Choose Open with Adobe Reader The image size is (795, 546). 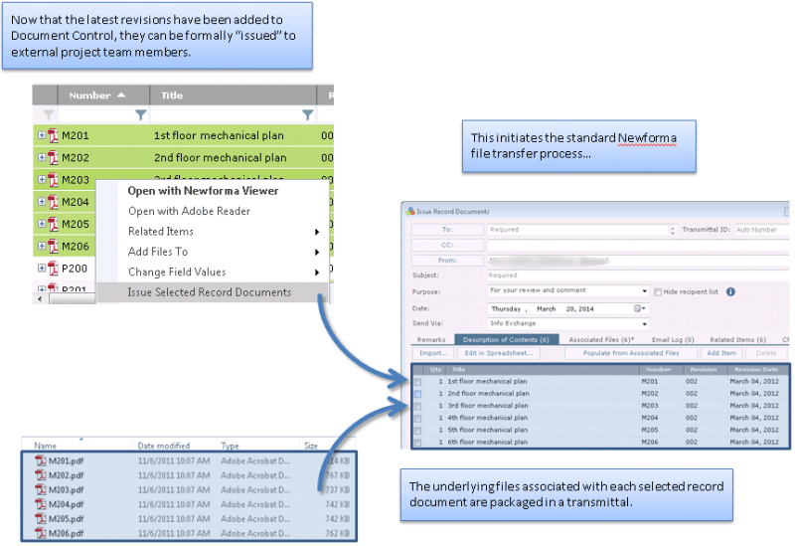[x=189, y=211]
